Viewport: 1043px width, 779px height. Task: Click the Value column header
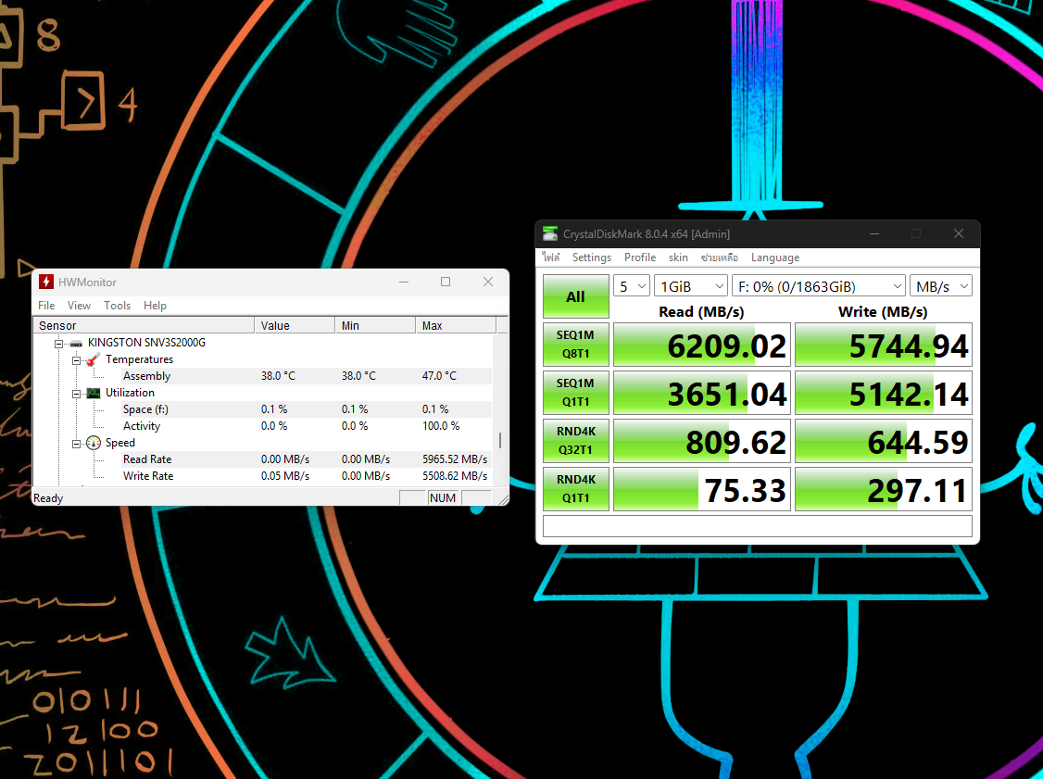click(x=295, y=325)
